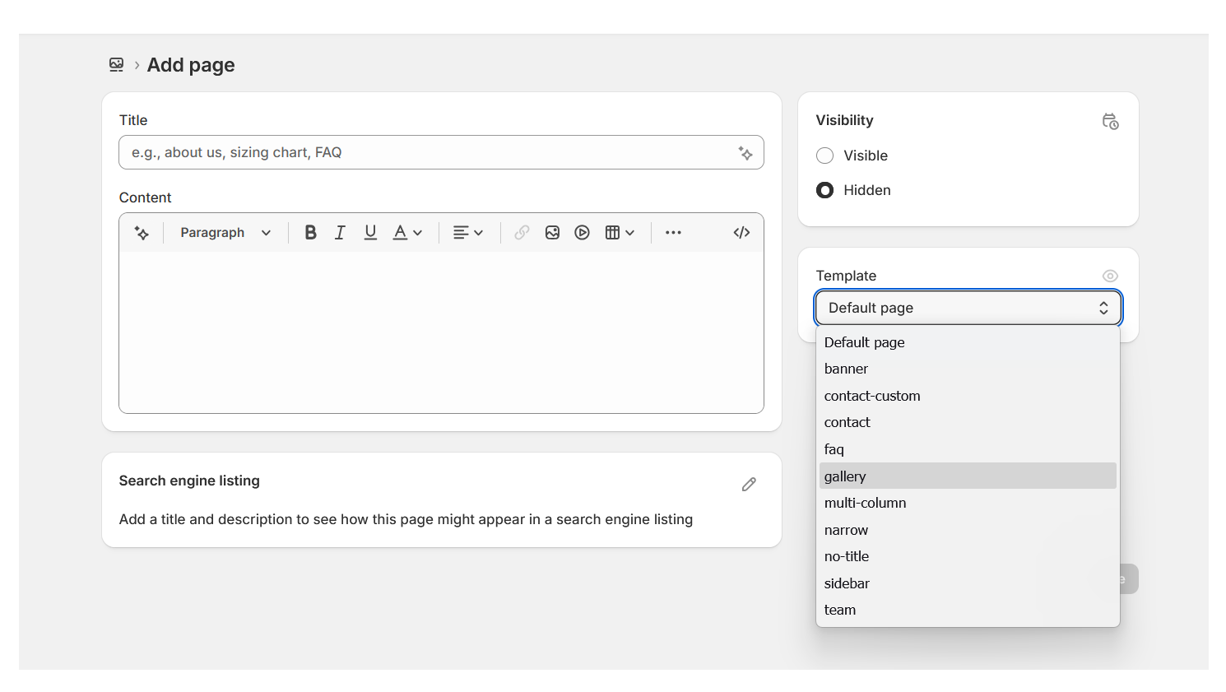1226x692 pixels.
Task: Click the AI generate icon in Title field
Action: tap(745, 153)
